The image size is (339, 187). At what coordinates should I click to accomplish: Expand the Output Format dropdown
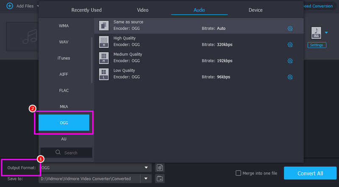[146, 167]
